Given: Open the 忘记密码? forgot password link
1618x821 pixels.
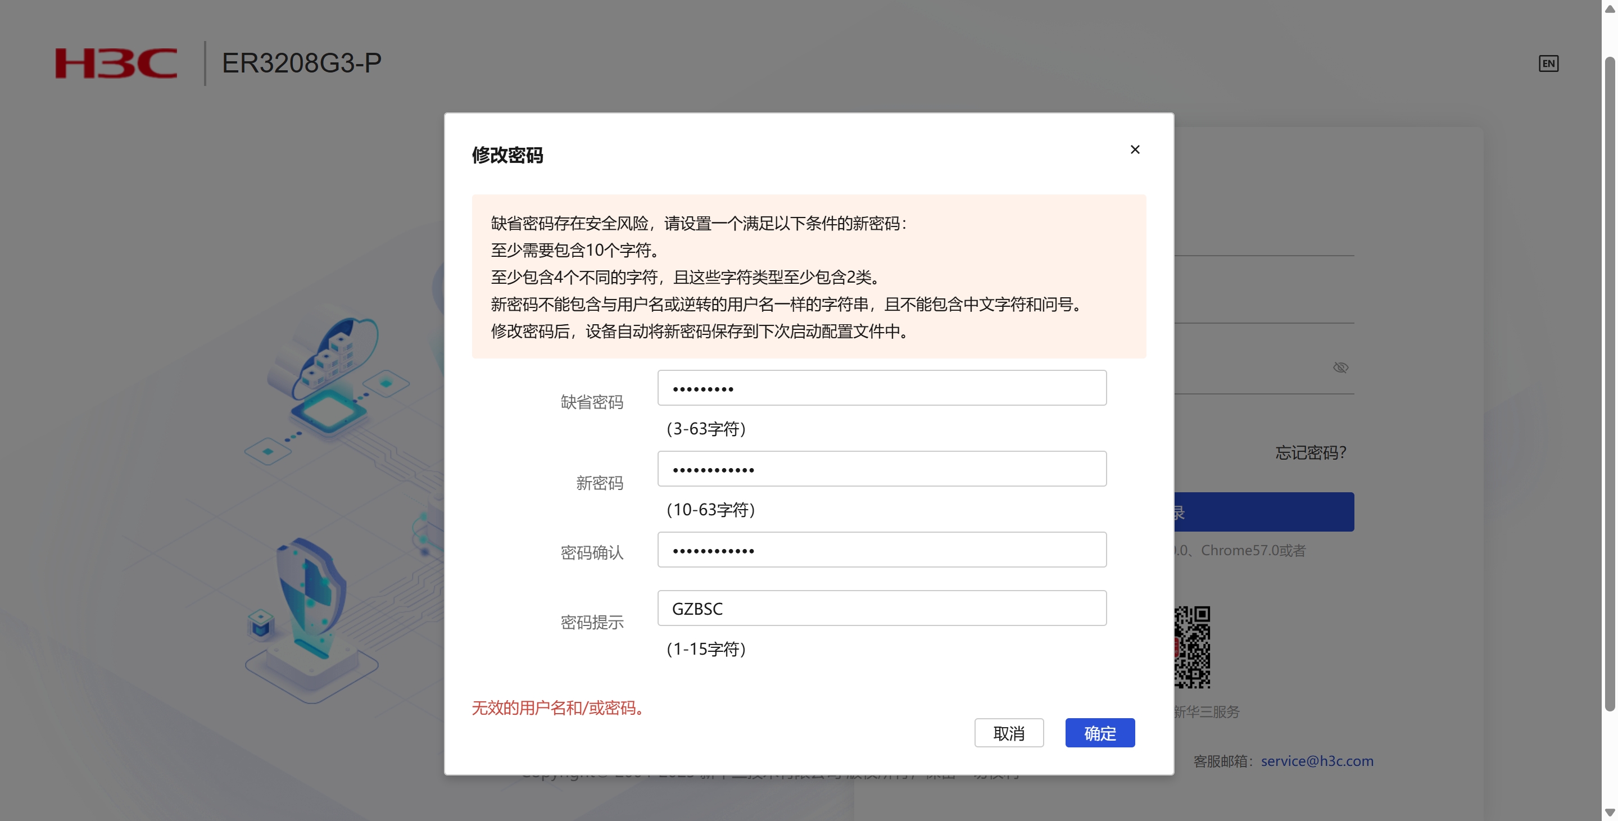Looking at the screenshot, I should [1310, 452].
